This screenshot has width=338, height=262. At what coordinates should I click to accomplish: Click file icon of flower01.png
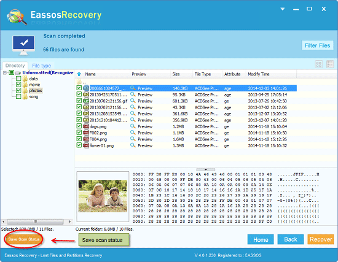pyautogui.click(x=86, y=145)
